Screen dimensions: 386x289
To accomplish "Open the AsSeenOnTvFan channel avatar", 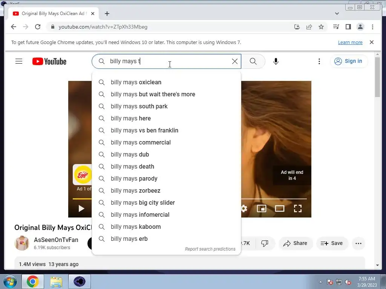I will (22, 243).
